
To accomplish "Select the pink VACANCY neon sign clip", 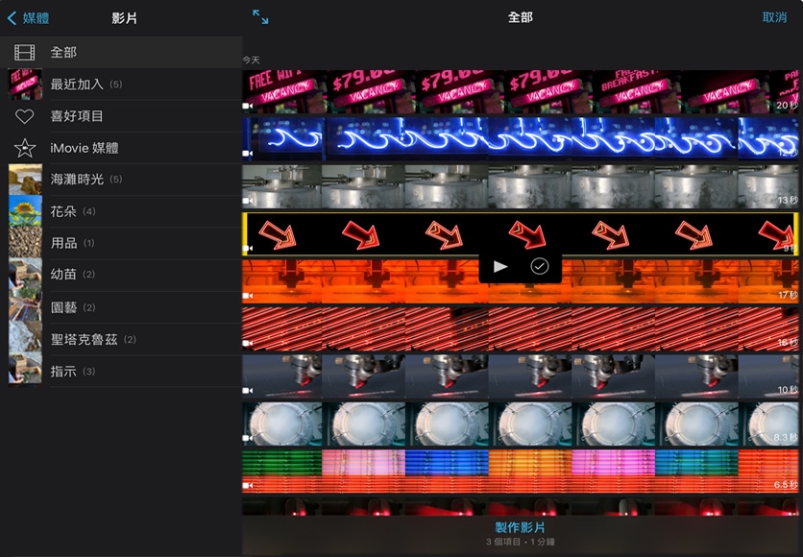I will [x=520, y=91].
